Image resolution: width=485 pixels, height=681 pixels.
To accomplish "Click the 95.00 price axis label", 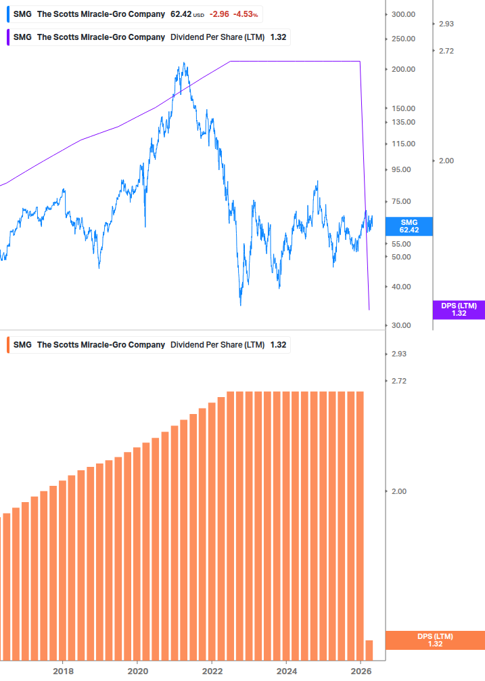I will [401, 170].
